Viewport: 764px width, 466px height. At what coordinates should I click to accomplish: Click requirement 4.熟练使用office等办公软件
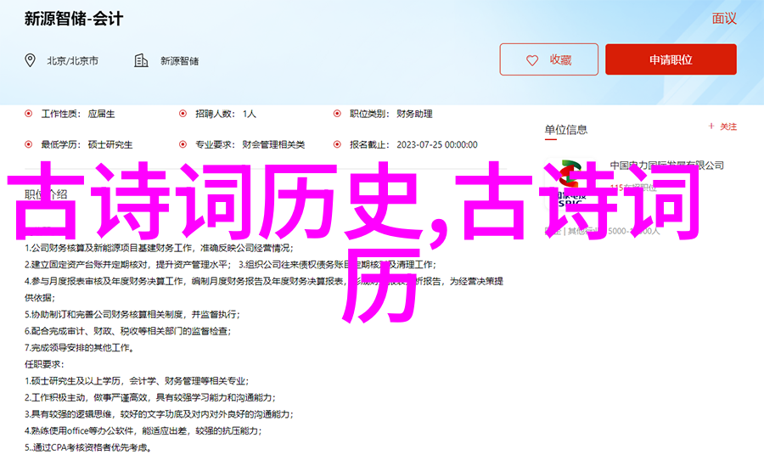143,431
